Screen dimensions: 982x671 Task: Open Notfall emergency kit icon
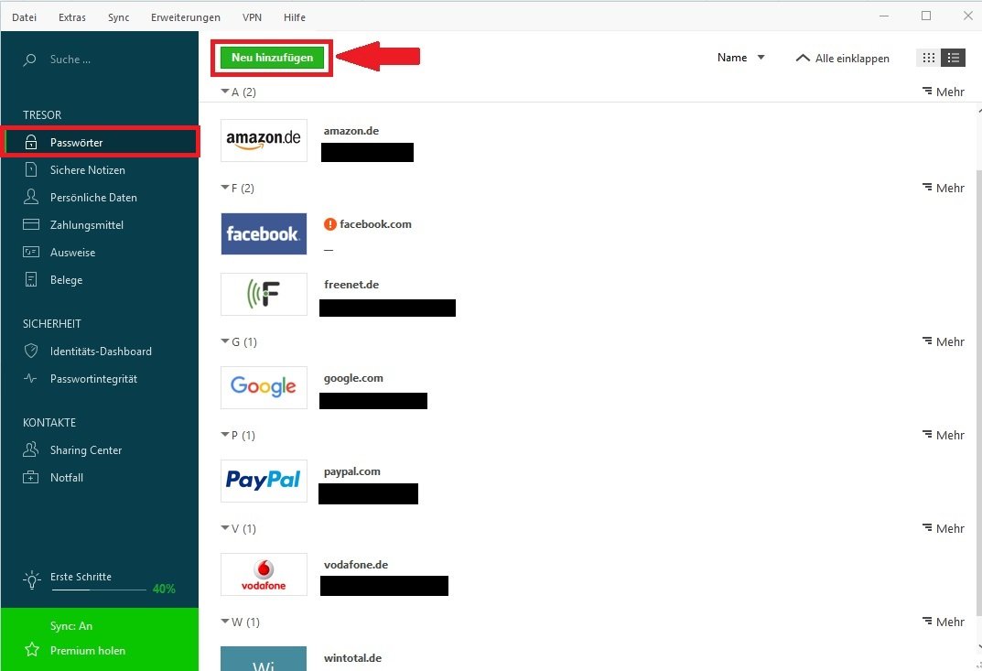click(31, 478)
